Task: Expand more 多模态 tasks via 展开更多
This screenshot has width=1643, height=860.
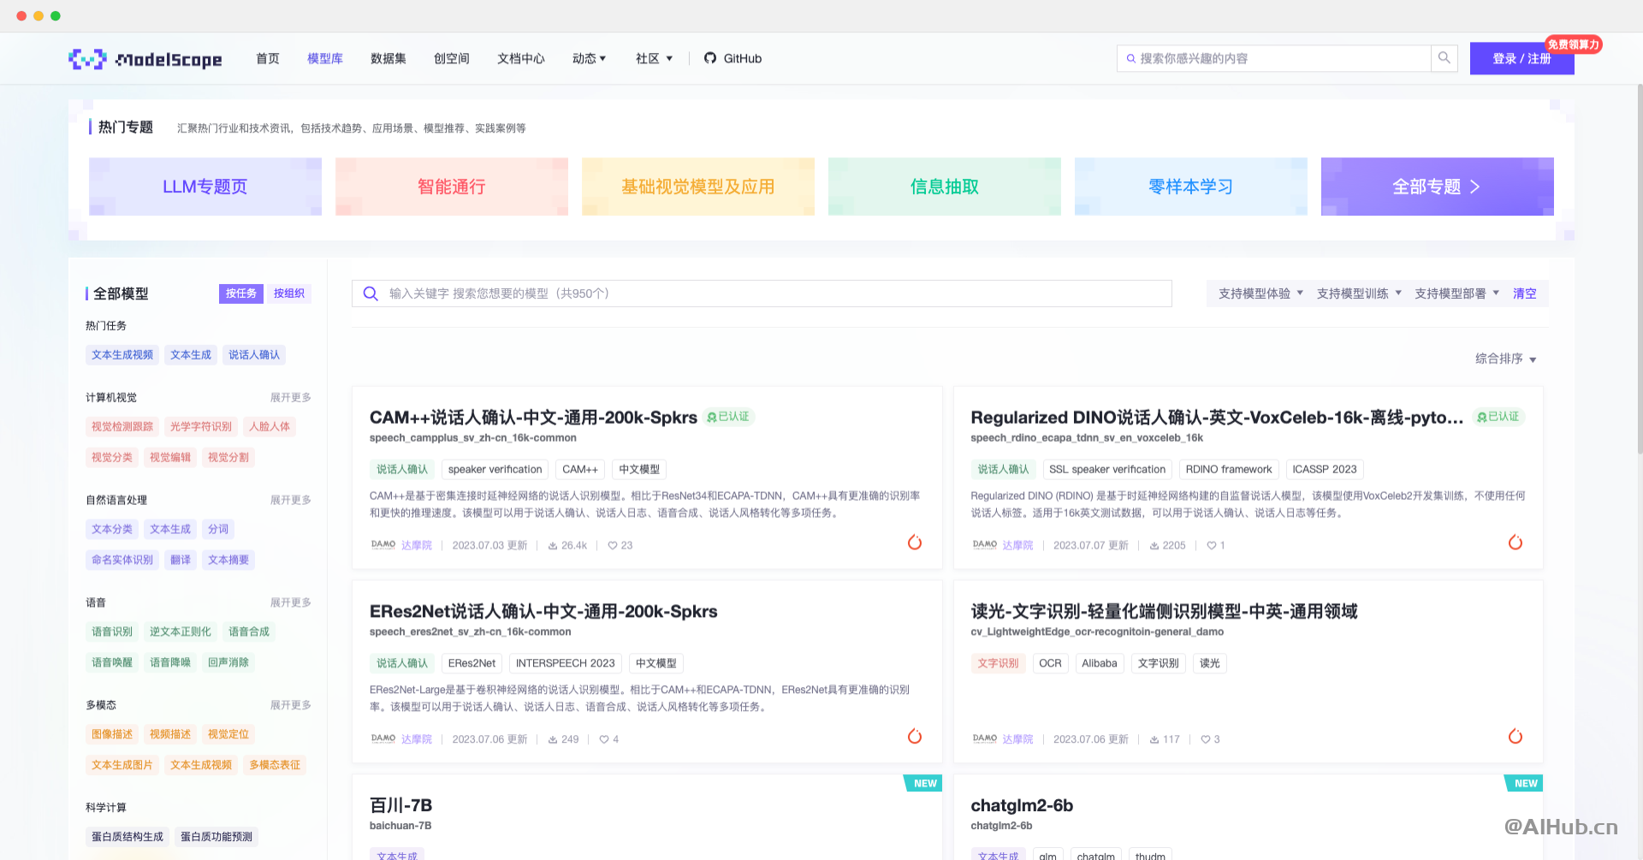Action: click(291, 705)
